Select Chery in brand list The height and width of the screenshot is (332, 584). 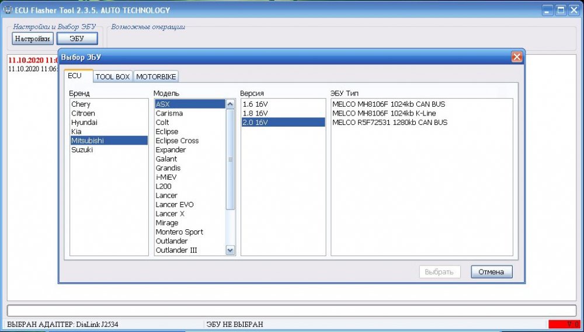109,104
